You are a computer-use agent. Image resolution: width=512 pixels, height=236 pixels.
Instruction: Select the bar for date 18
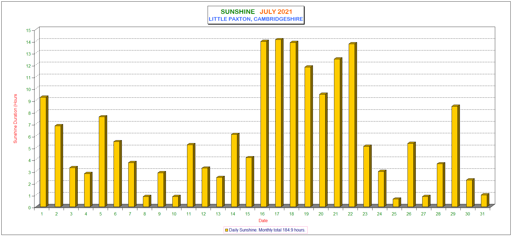(294, 124)
